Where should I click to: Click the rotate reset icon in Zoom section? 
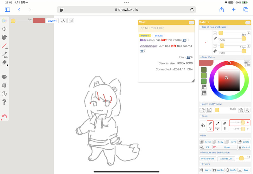(x=241, y=110)
